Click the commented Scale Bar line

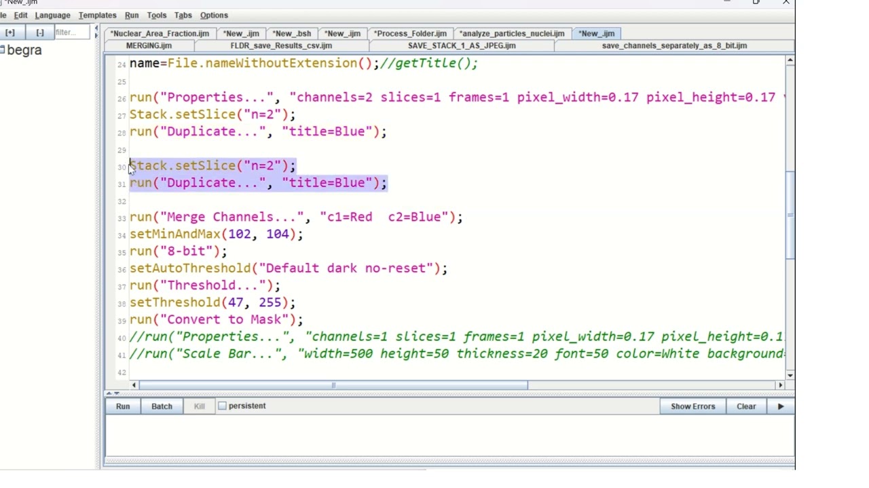coord(457,354)
